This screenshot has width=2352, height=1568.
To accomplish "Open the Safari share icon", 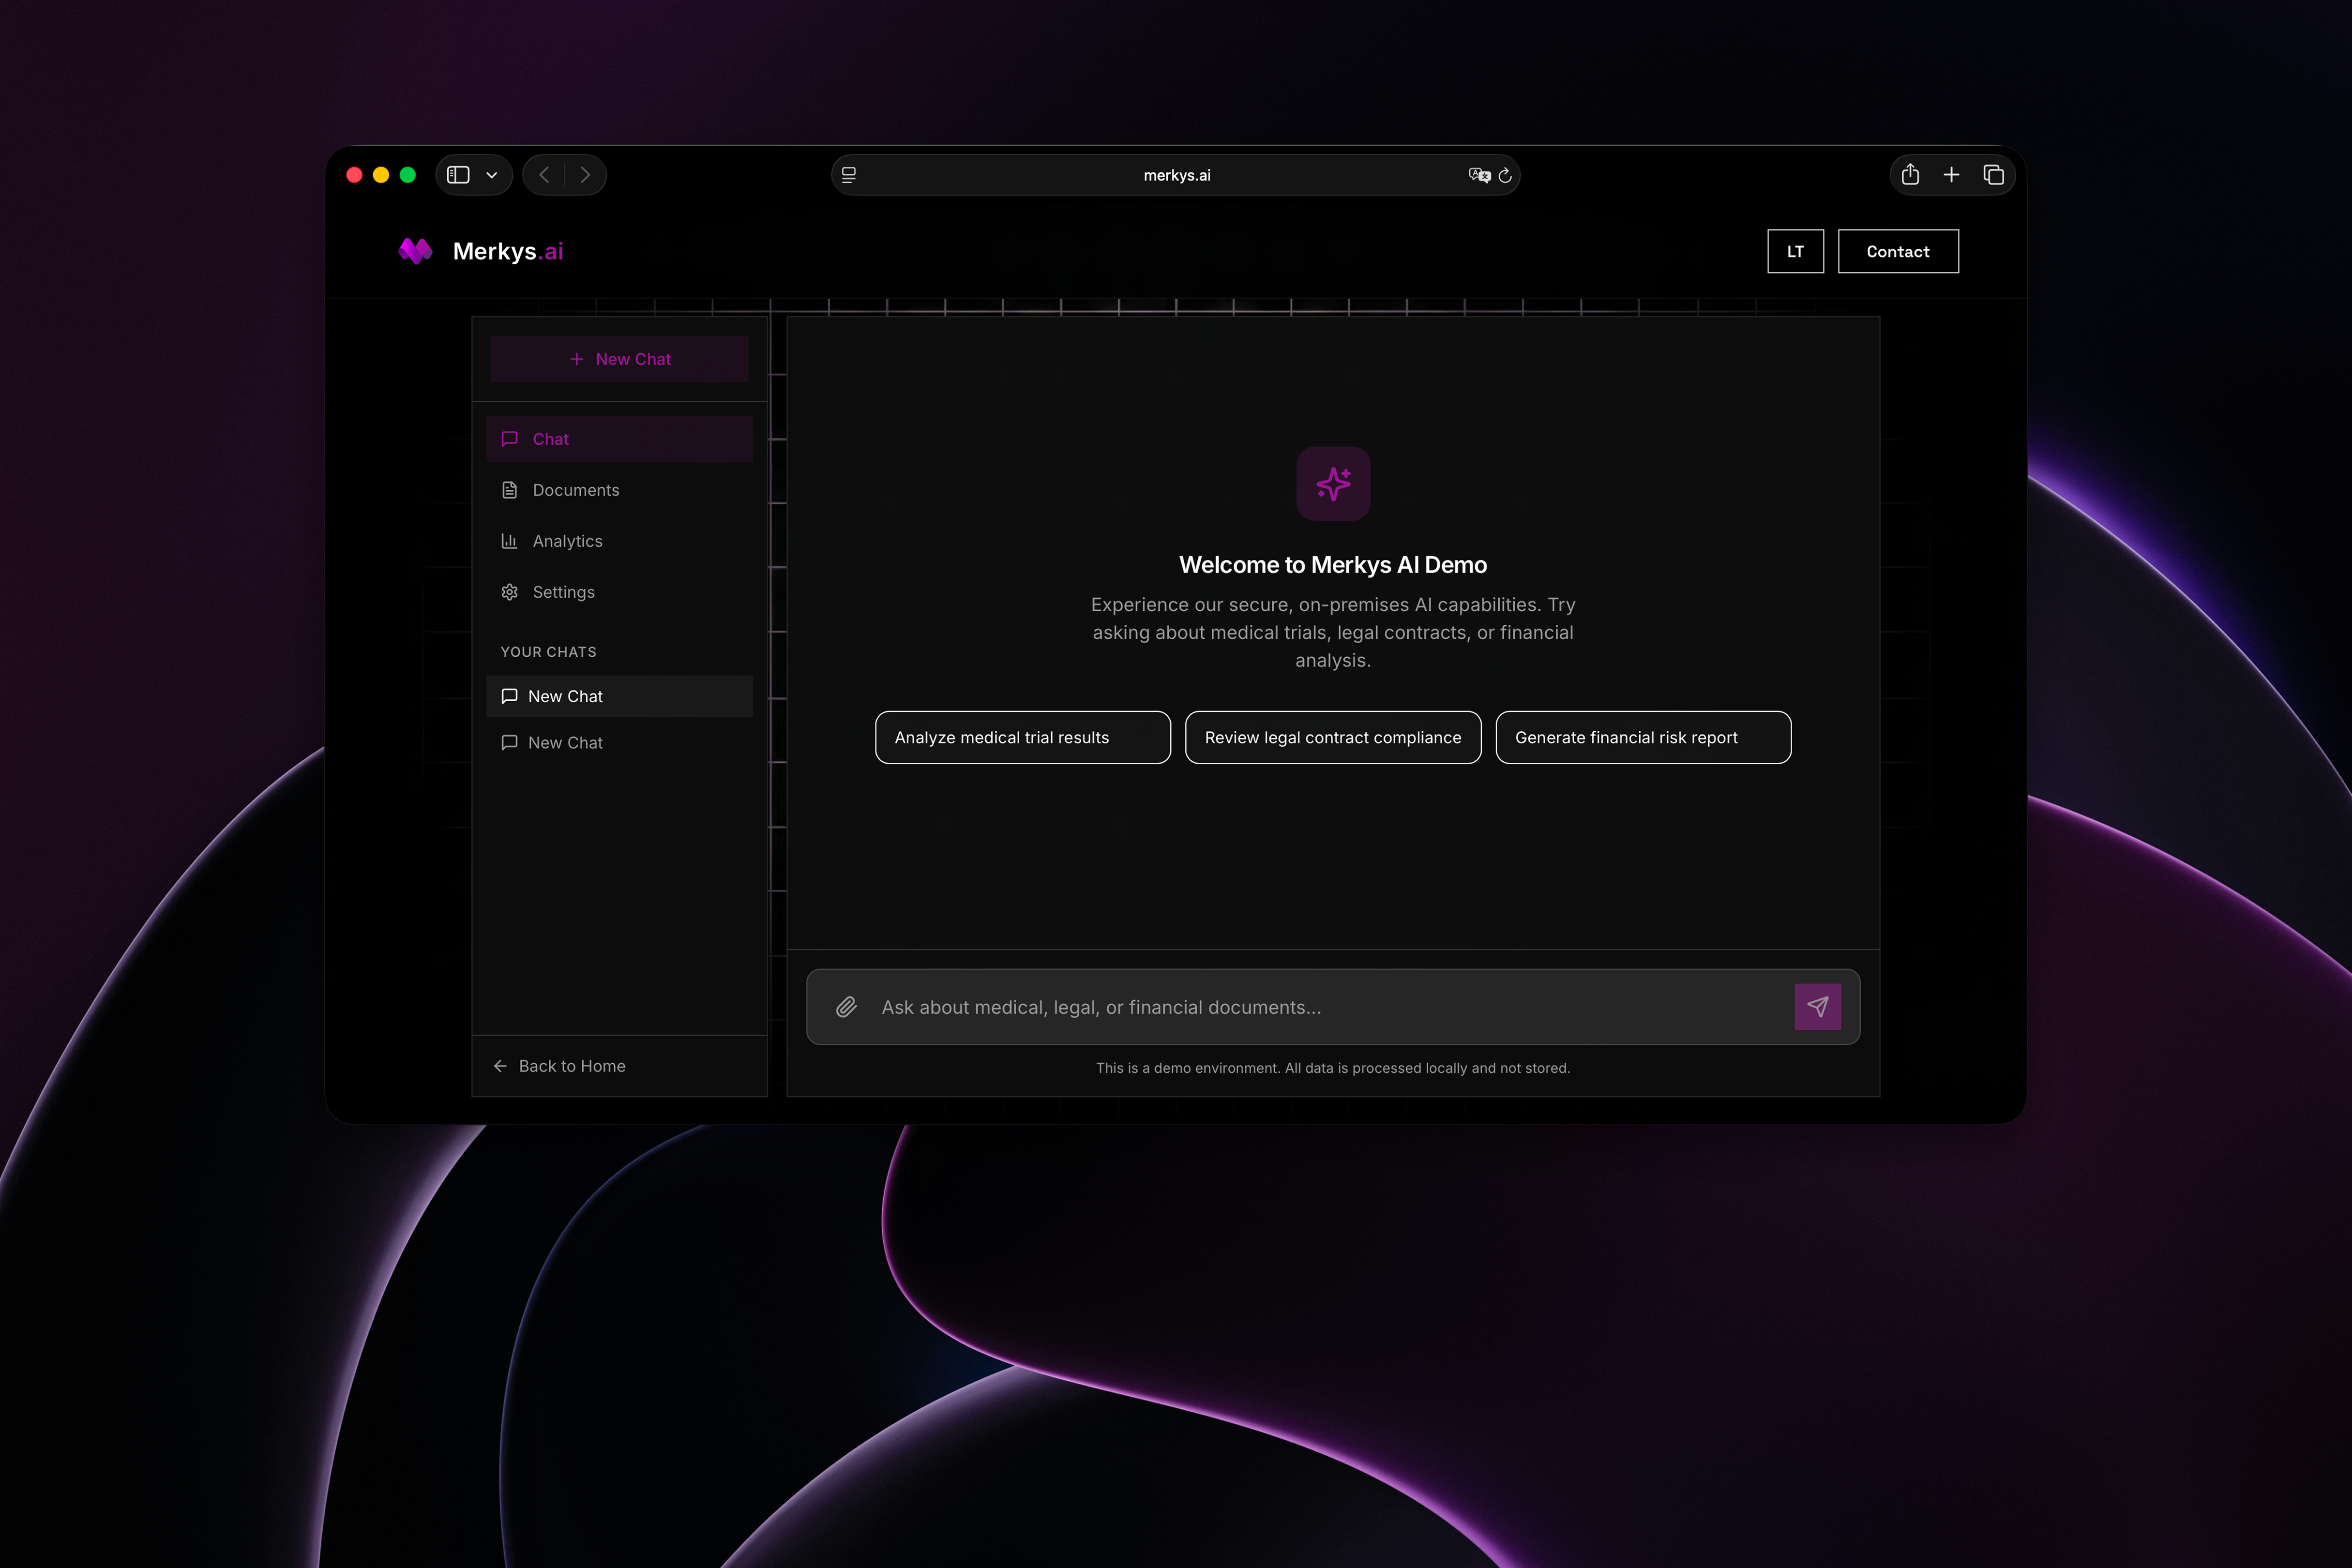I will 1910,174.
